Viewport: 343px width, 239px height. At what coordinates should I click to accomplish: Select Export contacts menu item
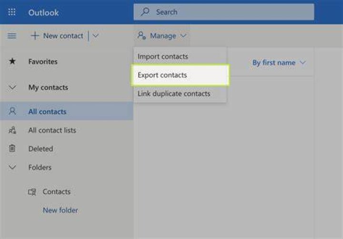180,75
